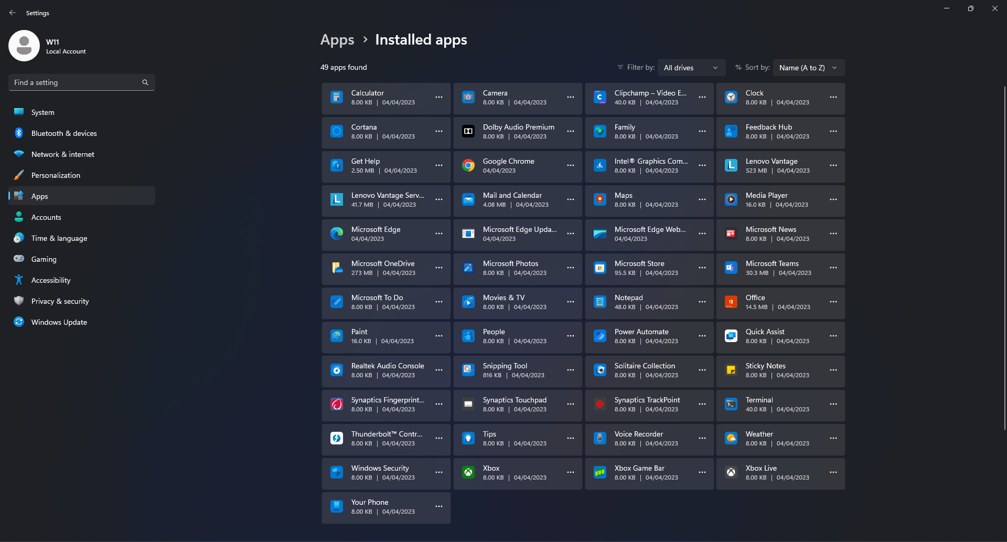Image resolution: width=1007 pixels, height=542 pixels.
Task: Go to Bluetooth & devices settings
Action: pyautogui.click(x=82, y=133)
